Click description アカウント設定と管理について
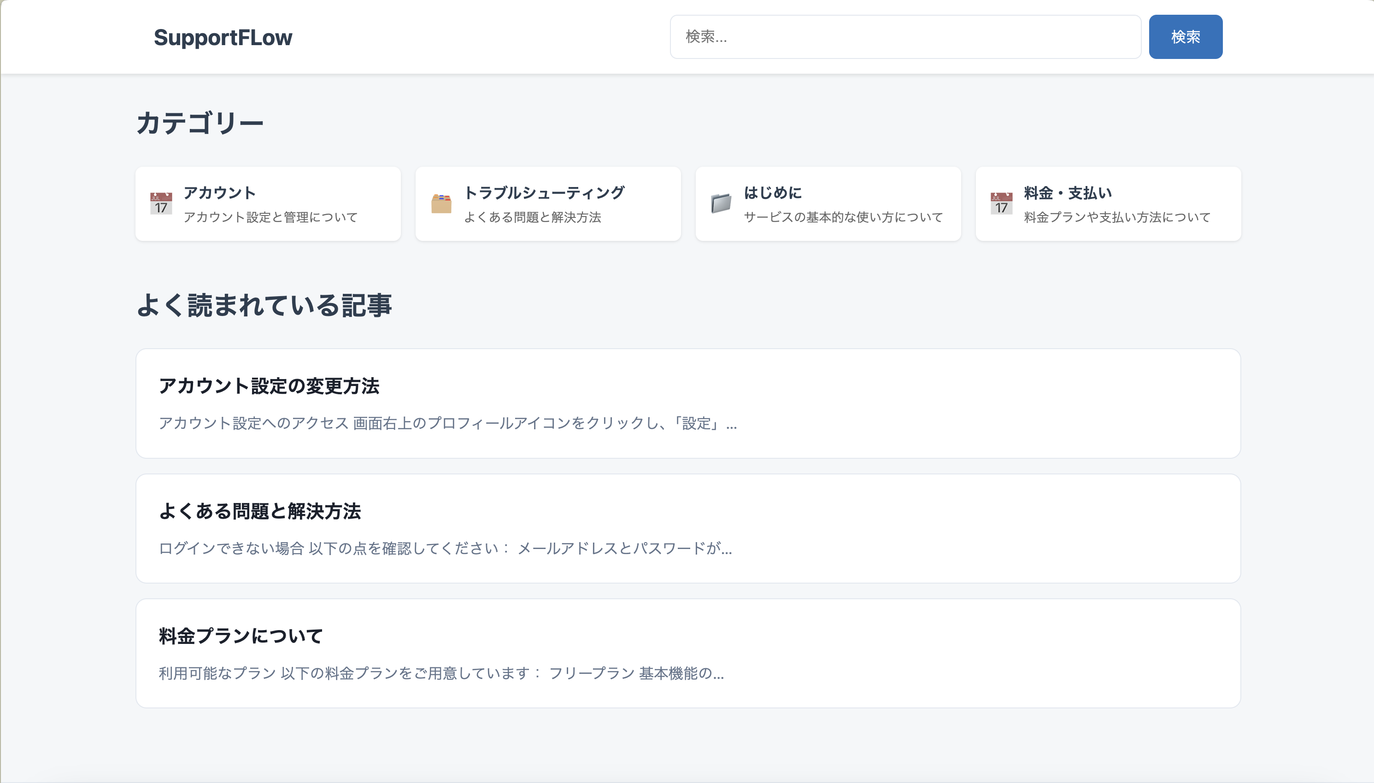Screen dimensions: 1374x783 270,217
